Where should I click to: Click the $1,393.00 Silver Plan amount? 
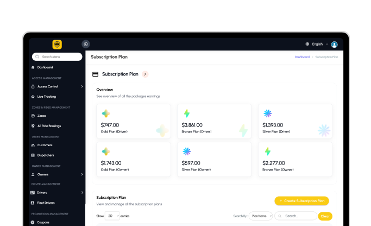tap(273, 125)
